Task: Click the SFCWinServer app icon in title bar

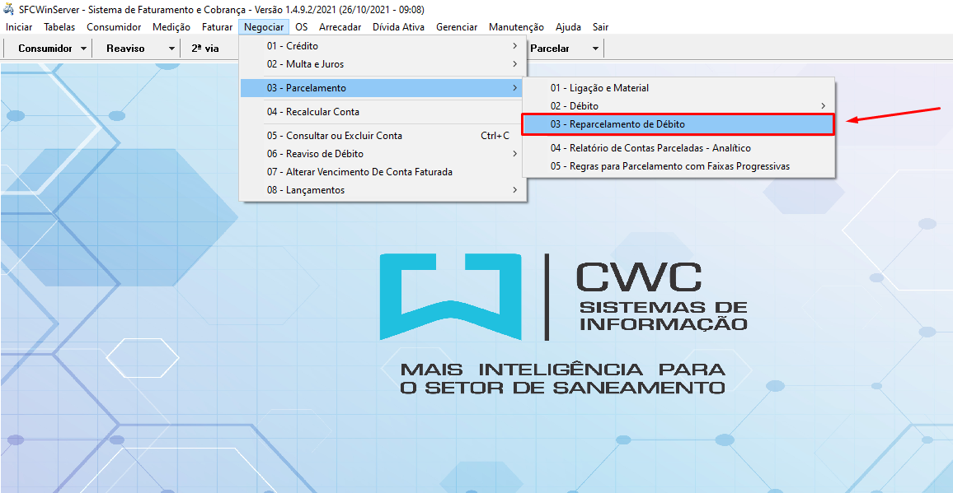Action: tap(9, 10)
